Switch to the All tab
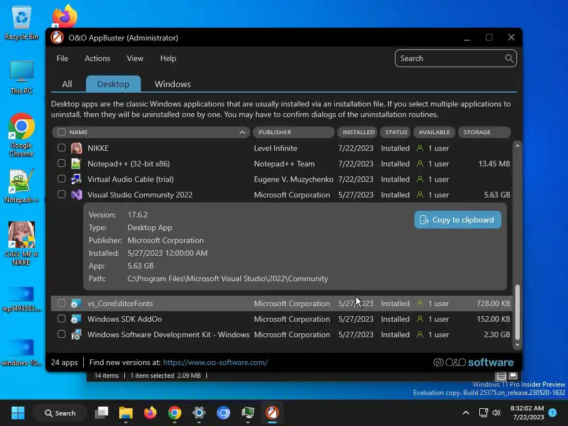The height and width of the screenshot is (426, 568). tap(67, 84)
